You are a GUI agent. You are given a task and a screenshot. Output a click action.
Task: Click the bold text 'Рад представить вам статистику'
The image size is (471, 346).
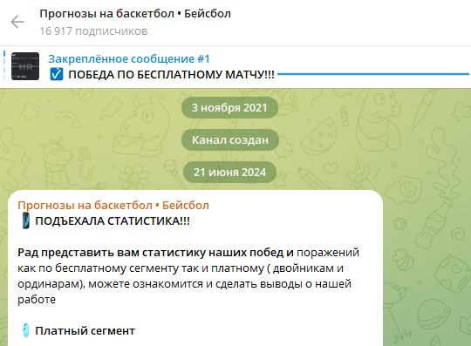click(113, 253)
